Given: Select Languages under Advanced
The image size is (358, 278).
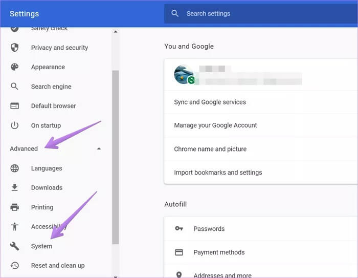Looking at the screenshot, I should point(47,168).
